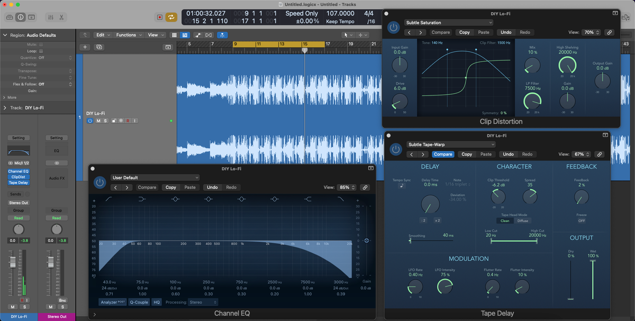The width and height of the screenshot is (635, 321).
Task: Toggle the yellow Cycle loop icon
Action: pos(170,17)
